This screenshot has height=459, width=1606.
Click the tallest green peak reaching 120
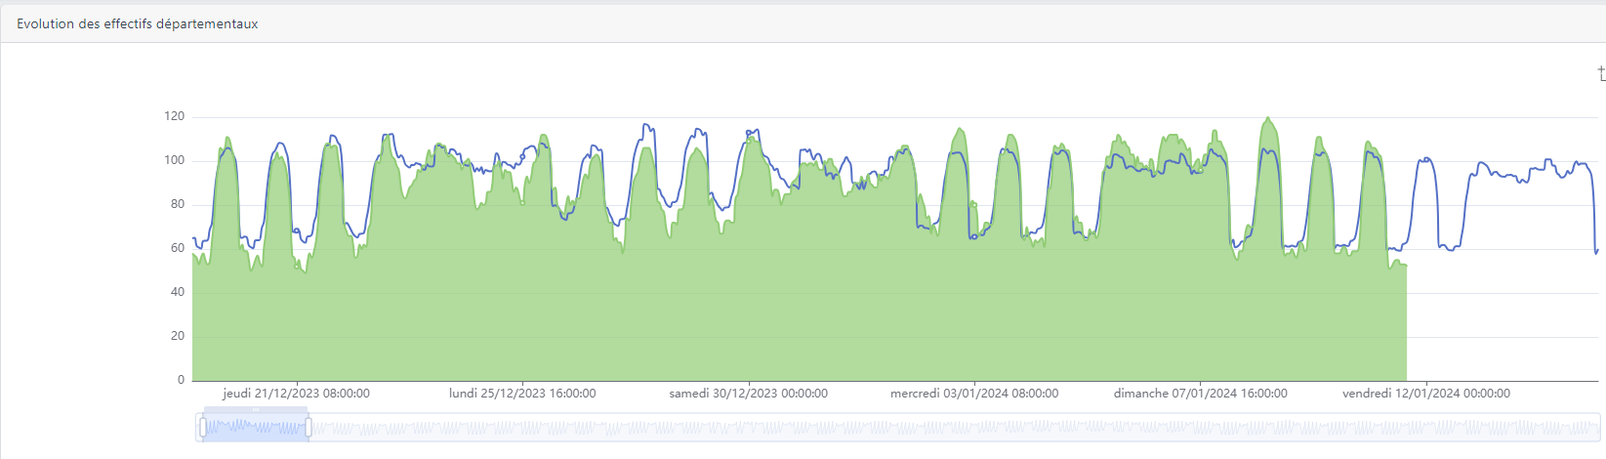[x=1268, y=120]
